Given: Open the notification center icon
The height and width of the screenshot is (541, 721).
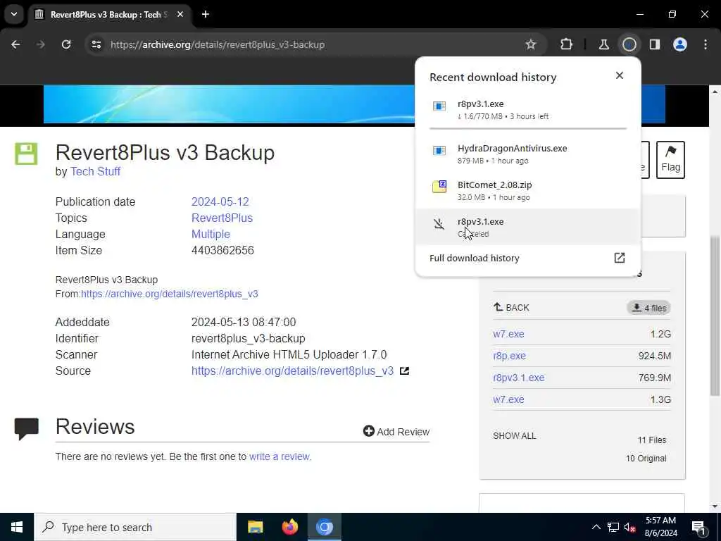Looking at the screenshot, I should pyautogui.click(x=699, y=527).
